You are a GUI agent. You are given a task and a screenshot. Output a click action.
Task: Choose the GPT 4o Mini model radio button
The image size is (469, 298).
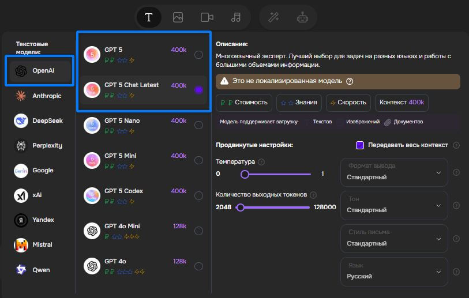pyautogui.click(x=198, y=231)
